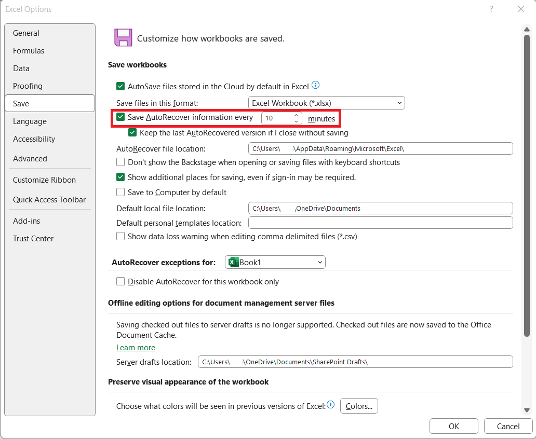Click Server drafts location field
Image resolution: width=536 pixels, height=439 pixels.
[355, 362]
